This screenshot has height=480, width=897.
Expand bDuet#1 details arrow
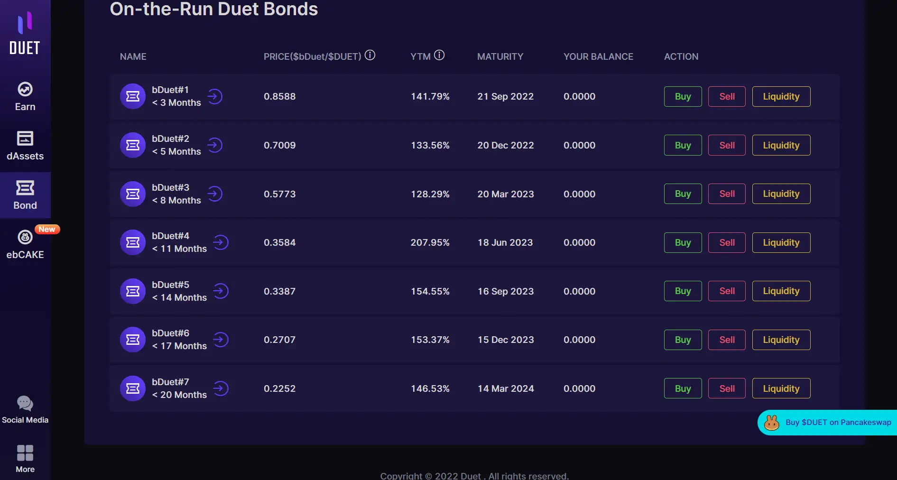click(215, 96)
